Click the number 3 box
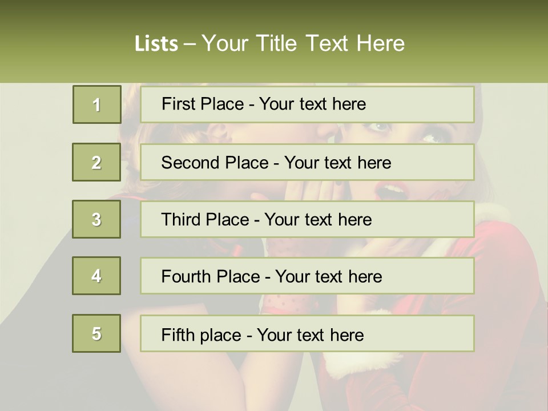This screenshot has width=548, height=411. (96, 219)
